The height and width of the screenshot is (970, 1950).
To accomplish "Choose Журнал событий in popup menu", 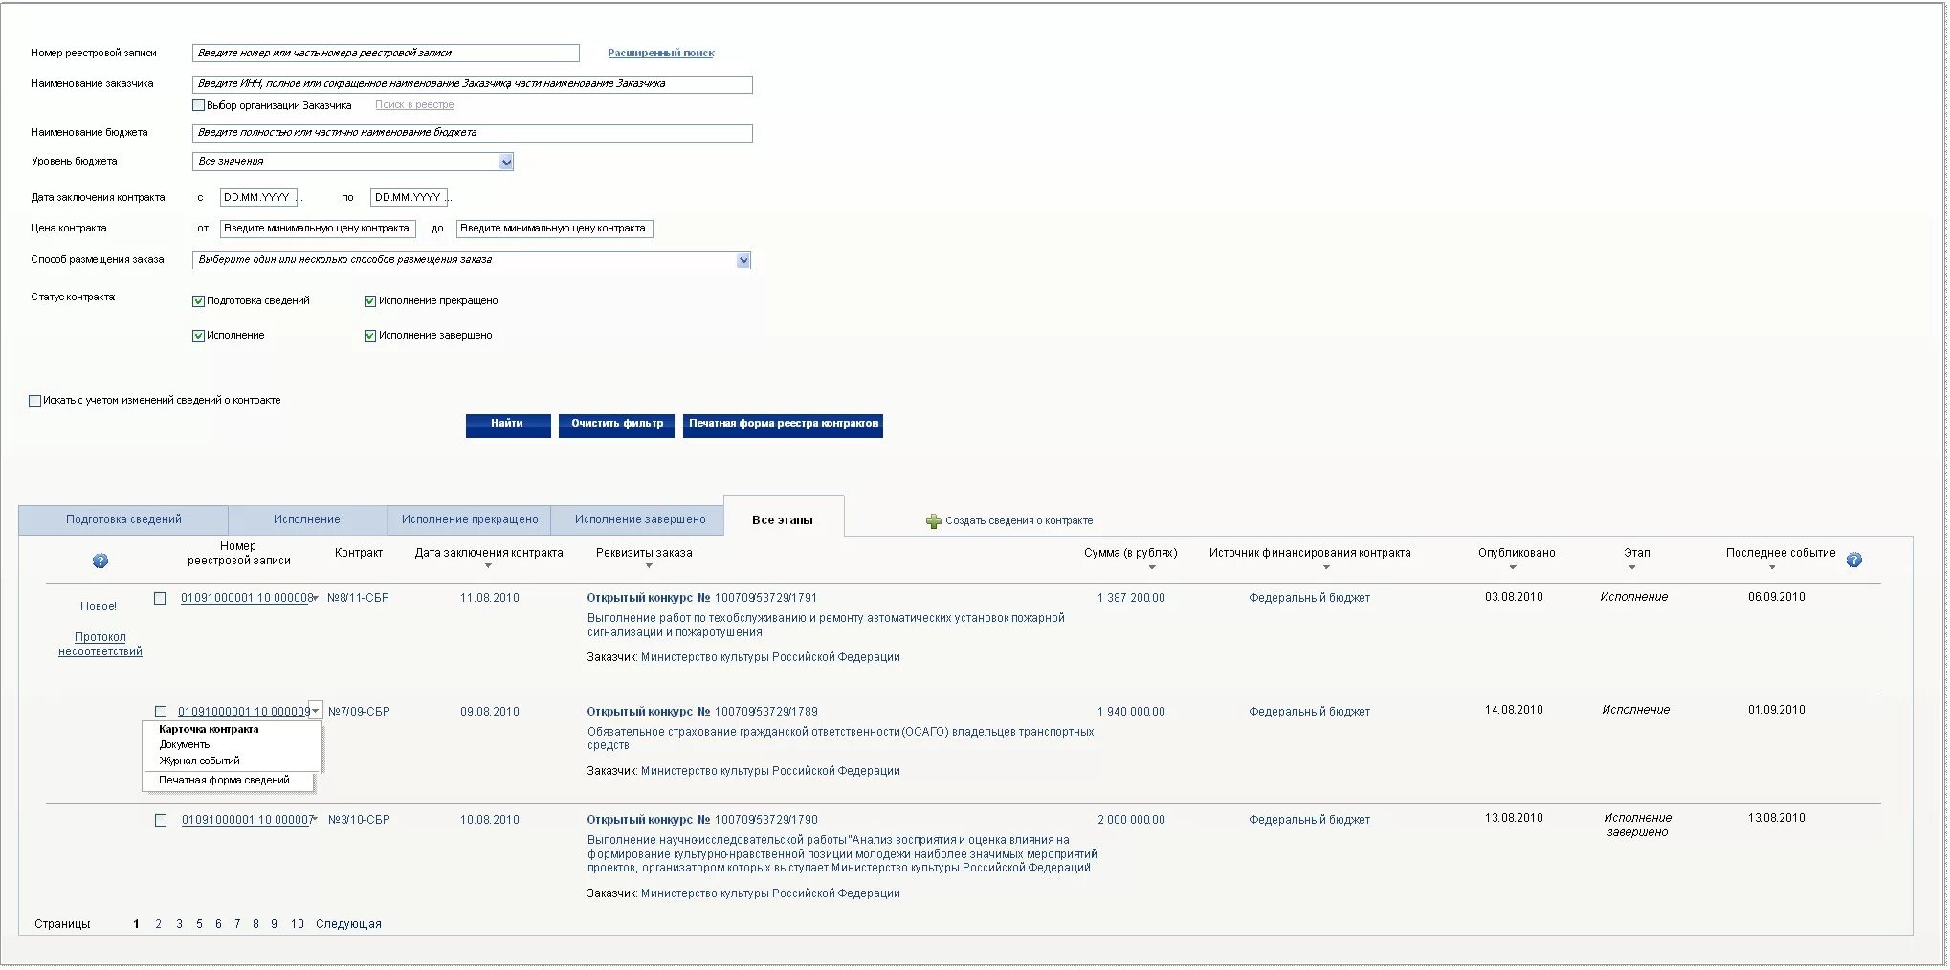I will (x=199, y=761).
